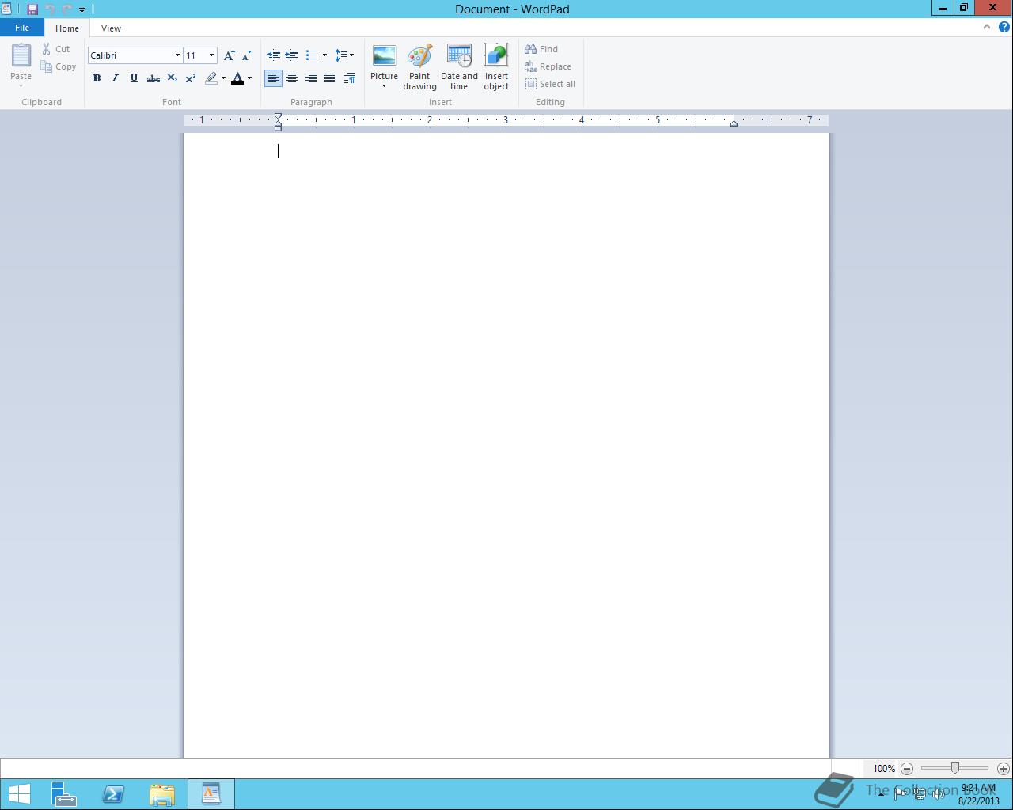This screenshot has height=810, width=1013.
Task: Open Server Manager from taskbar
Action: pyautogui.click(x=64, y=793)
